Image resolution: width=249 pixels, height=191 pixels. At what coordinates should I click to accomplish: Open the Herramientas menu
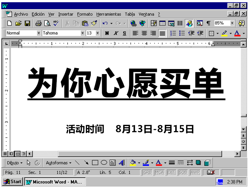(x=109, y=14)
